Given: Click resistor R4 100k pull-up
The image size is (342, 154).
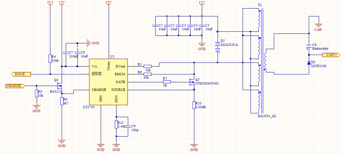Looking at the screenshot, I should tap(50, 59).
